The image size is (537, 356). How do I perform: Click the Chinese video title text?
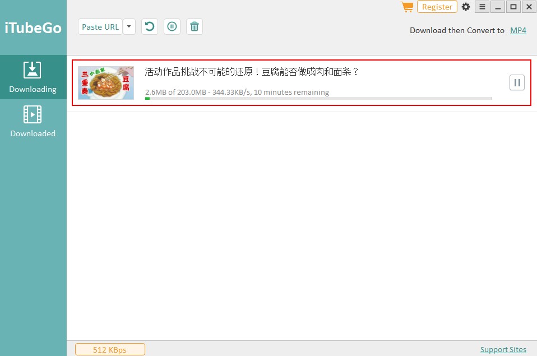click(x=252, y=72)
